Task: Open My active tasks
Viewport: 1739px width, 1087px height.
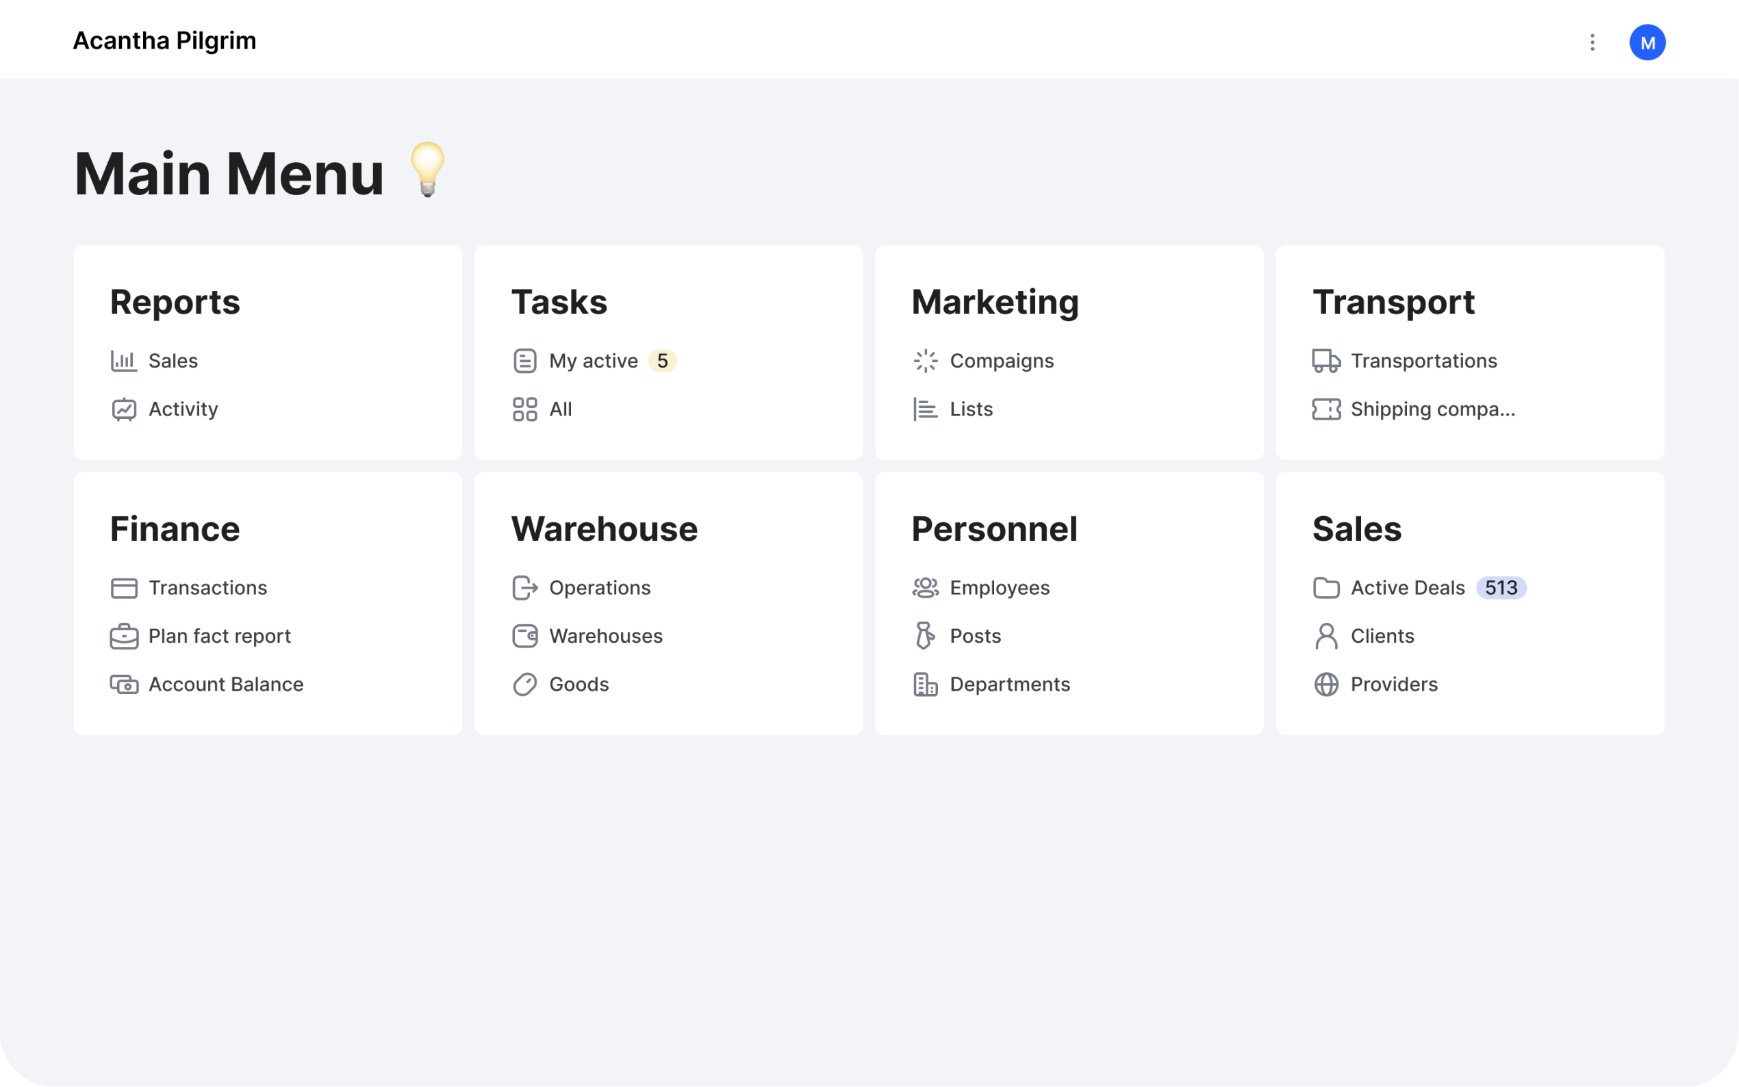Action: click(x=593, y=361)
